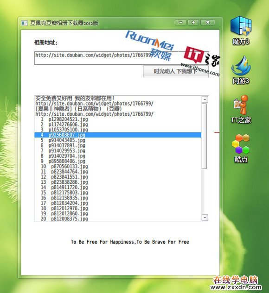
Task: Click the downloader window title bar icon
Action: click(24, 23)
